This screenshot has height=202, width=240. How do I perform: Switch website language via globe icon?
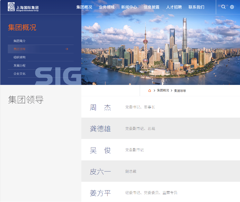tap(232, 7)
